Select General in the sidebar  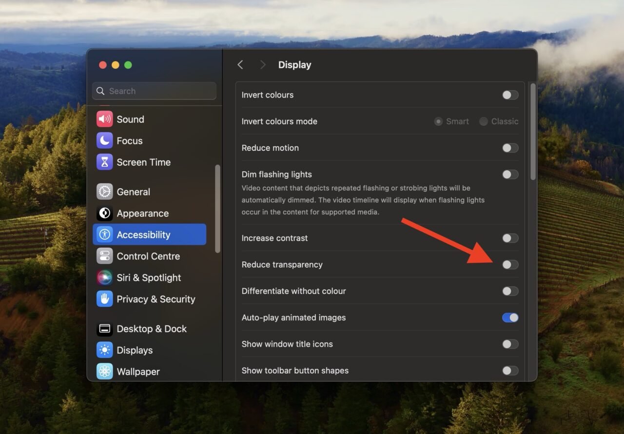[x=149, y=192]
